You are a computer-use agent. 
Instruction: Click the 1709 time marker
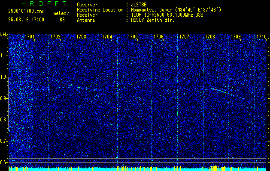click(236, 37)
